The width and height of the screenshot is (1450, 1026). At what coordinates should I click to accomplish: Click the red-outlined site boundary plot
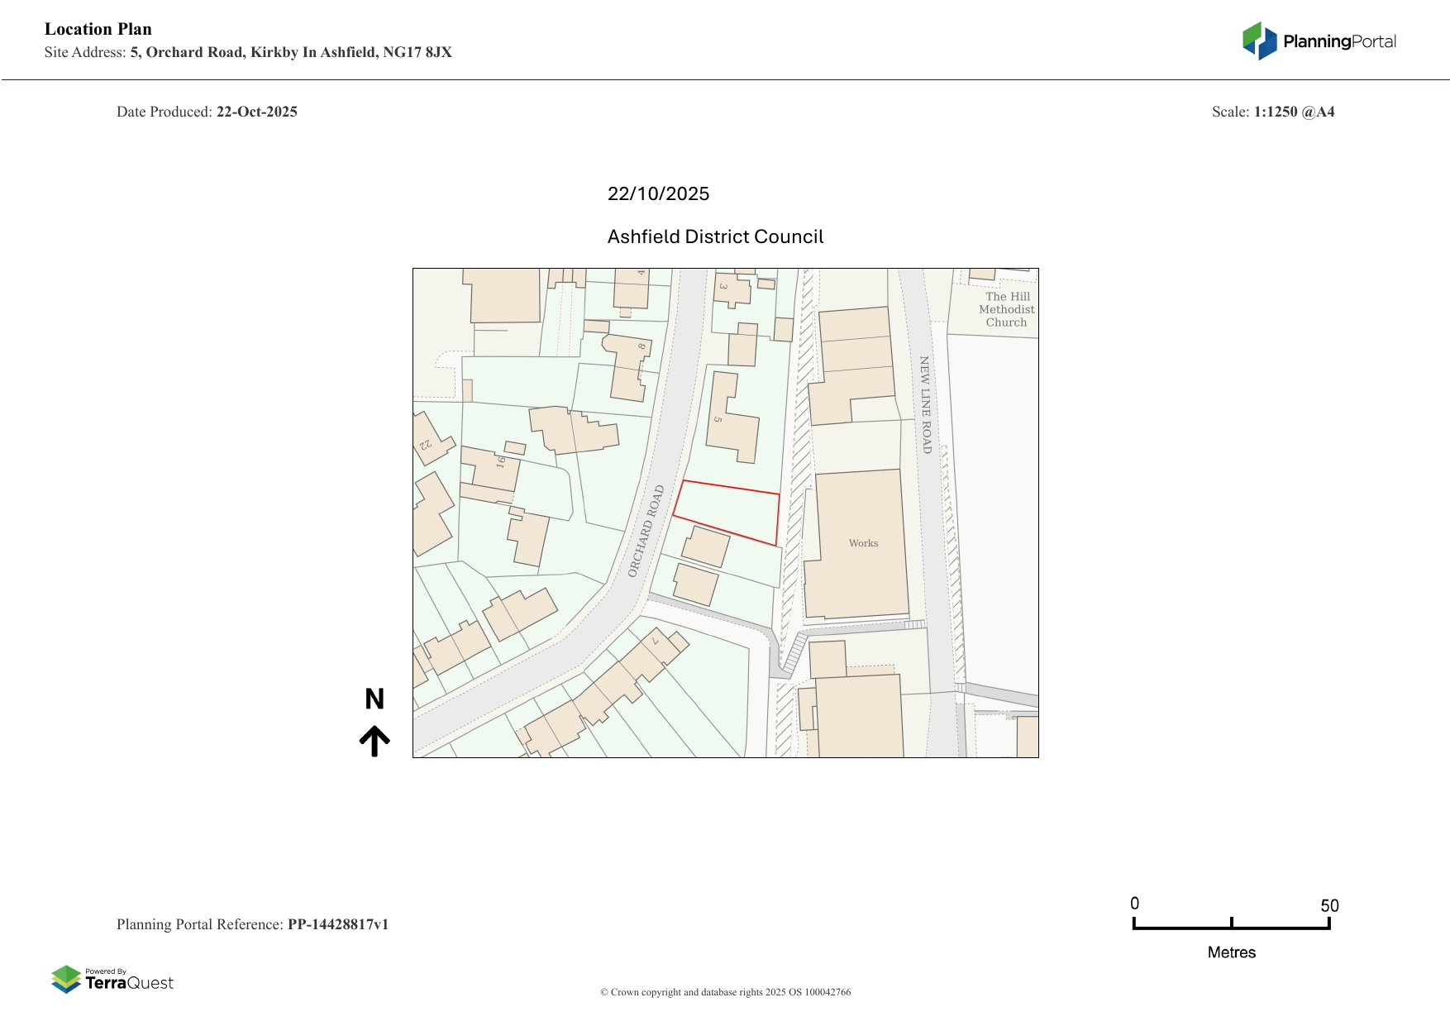pyautogui.click(x=727, y=511)
